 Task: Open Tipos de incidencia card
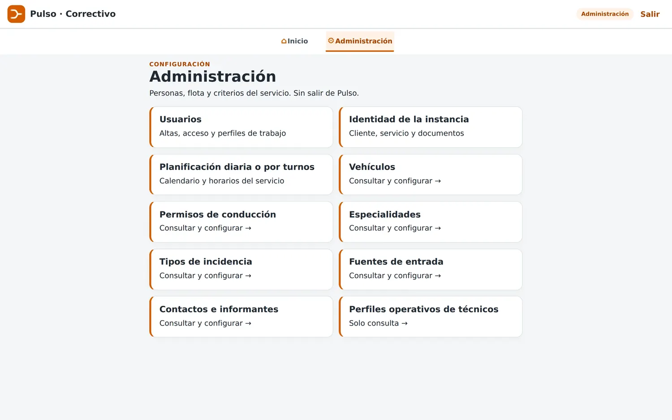pyautogui.click(x=241, y=270)
